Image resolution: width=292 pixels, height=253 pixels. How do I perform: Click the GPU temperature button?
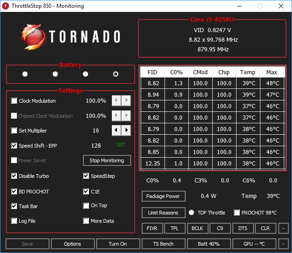254,244
